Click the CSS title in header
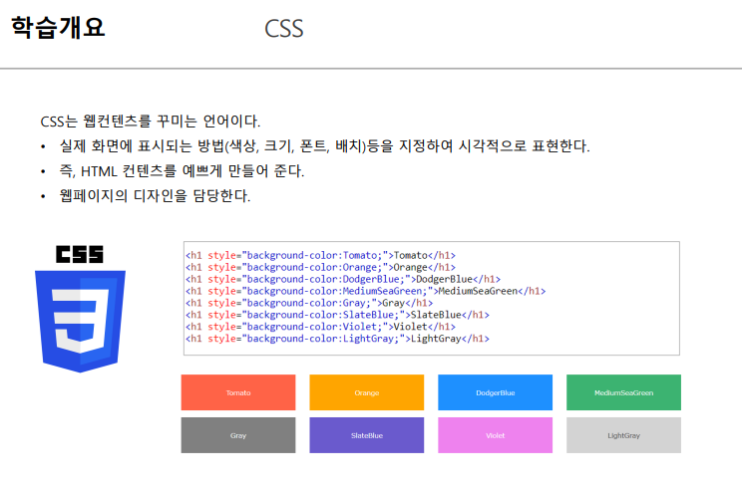 point(283,28)
